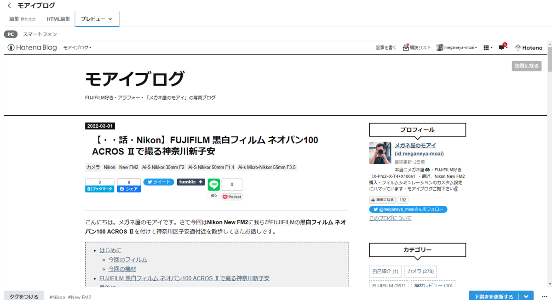
Task: Open the カメラ (278) category
Action: (420, 272)
